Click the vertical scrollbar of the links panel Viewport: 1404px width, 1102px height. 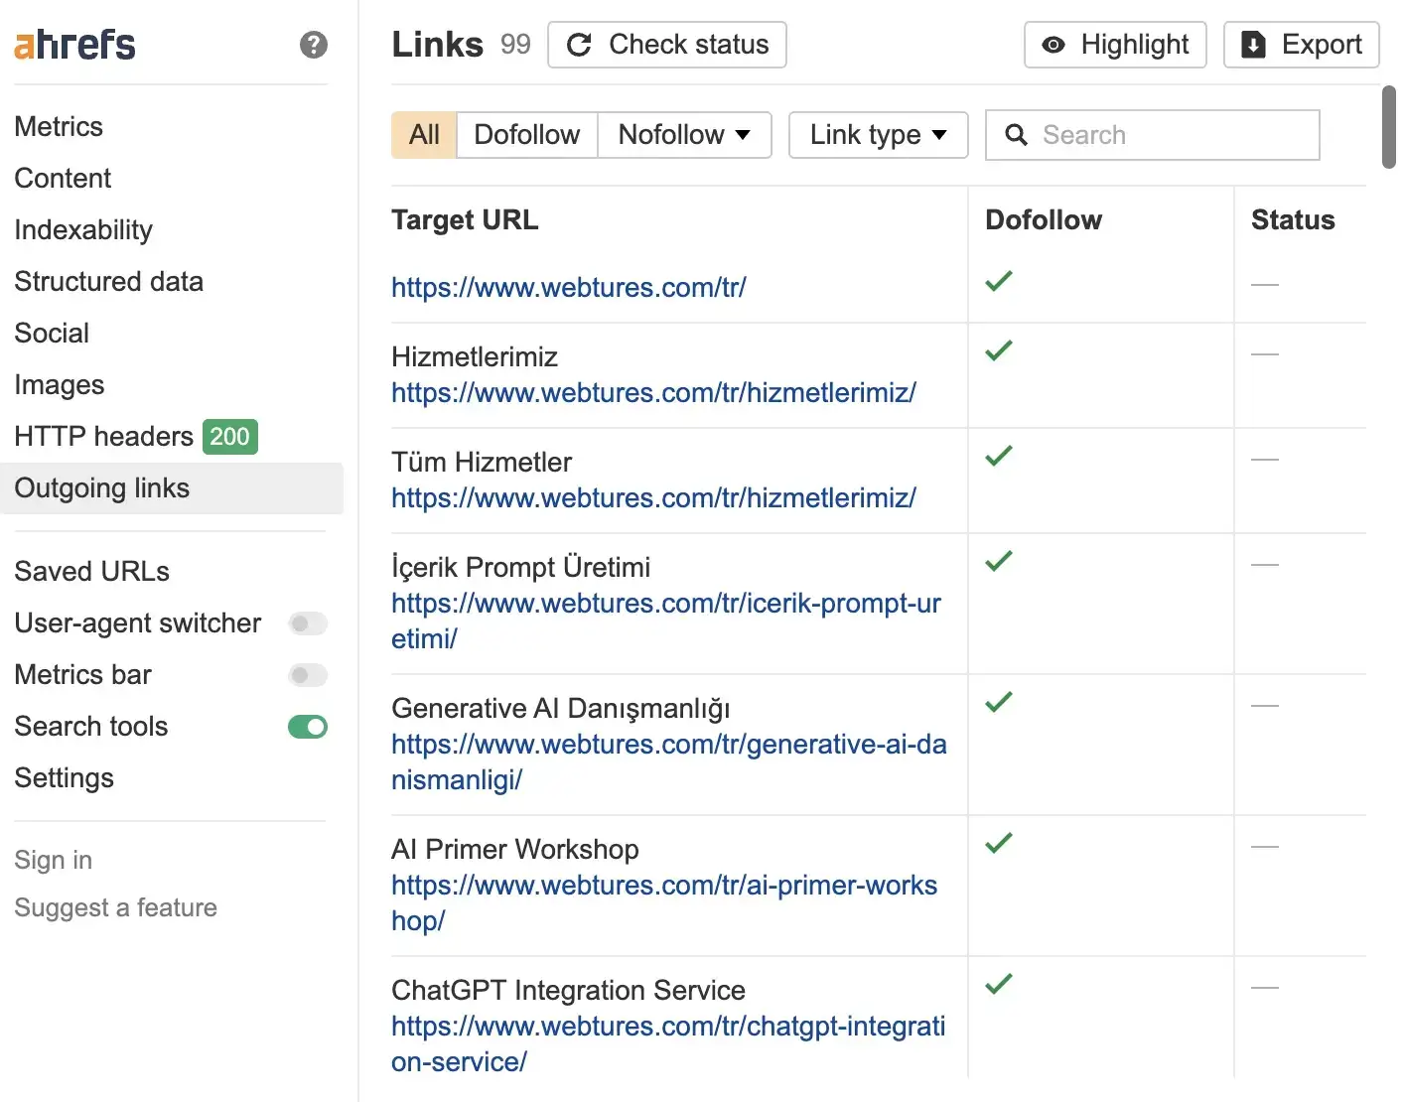pyautogui.click(x=1388, y=129)
